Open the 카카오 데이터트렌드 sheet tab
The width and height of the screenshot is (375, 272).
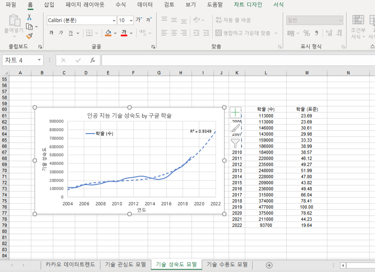[x=70, y=265]
